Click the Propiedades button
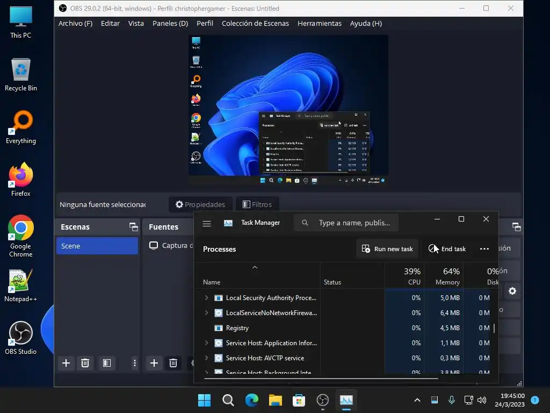 tap(200, 204)
